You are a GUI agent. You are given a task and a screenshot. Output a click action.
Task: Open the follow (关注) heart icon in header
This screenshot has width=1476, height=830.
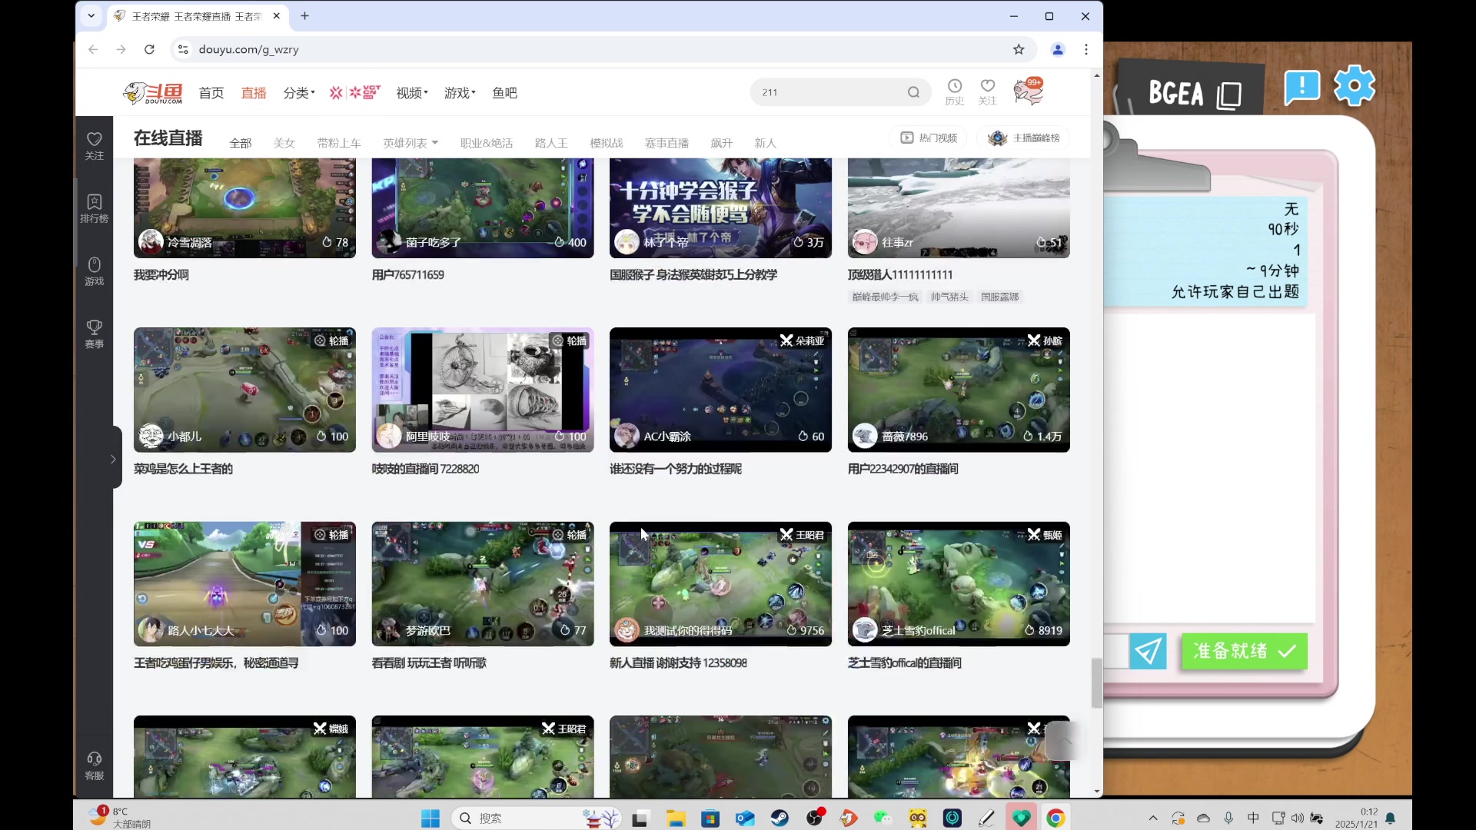(x=987, y=91)
